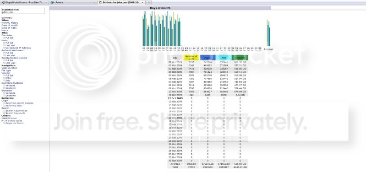Click the Day column header
The image size is (366, 172).
[175, 58]
